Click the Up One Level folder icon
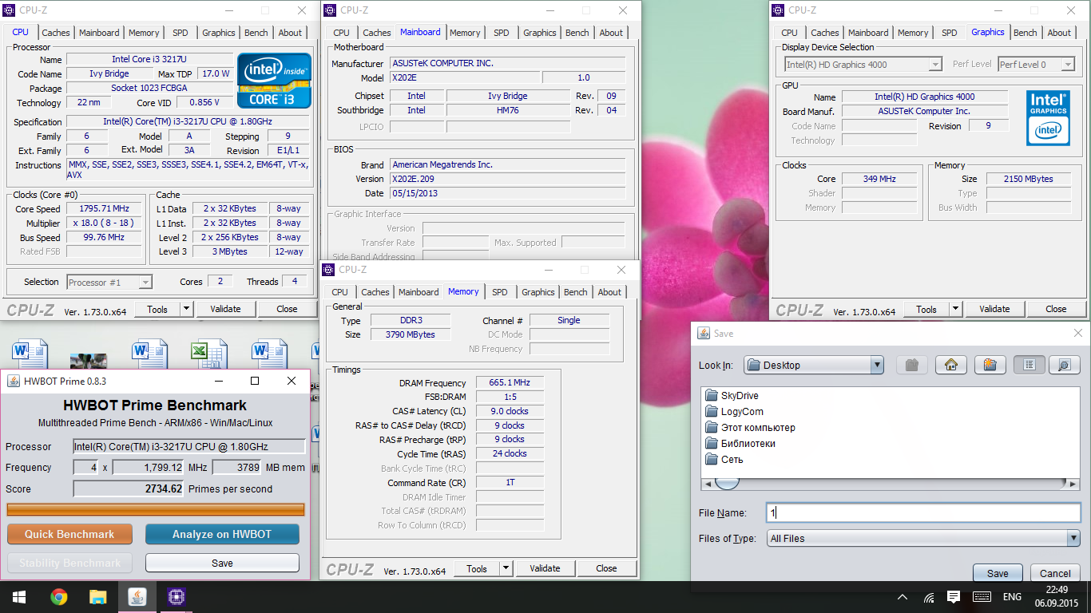The width and height of the screenshot is (1091, 613). coord(911,365)
